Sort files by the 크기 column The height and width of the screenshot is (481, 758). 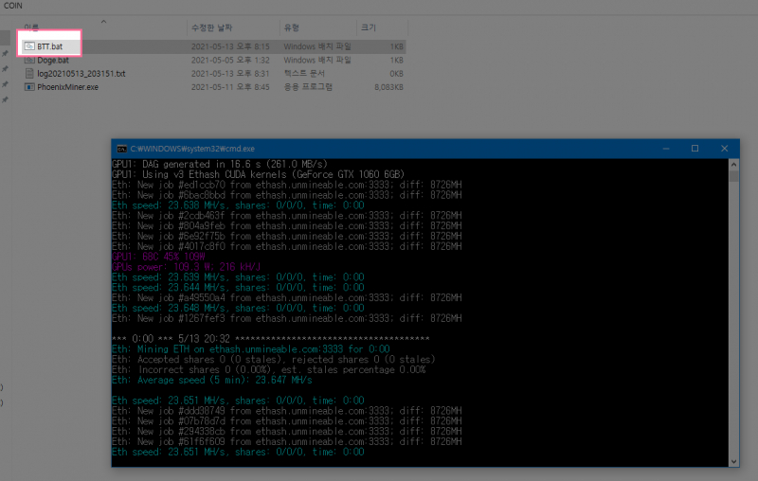368,27
